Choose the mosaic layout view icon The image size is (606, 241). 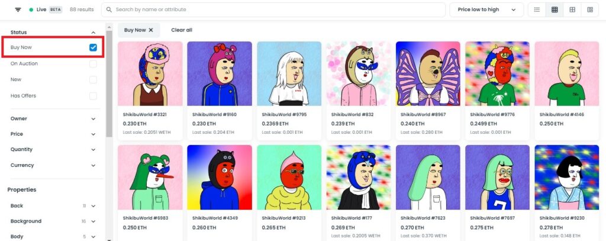point(590,9)
